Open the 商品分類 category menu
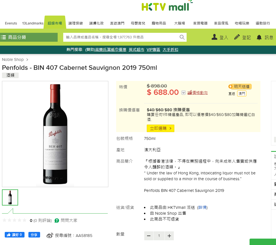 [x=29, y=37]
